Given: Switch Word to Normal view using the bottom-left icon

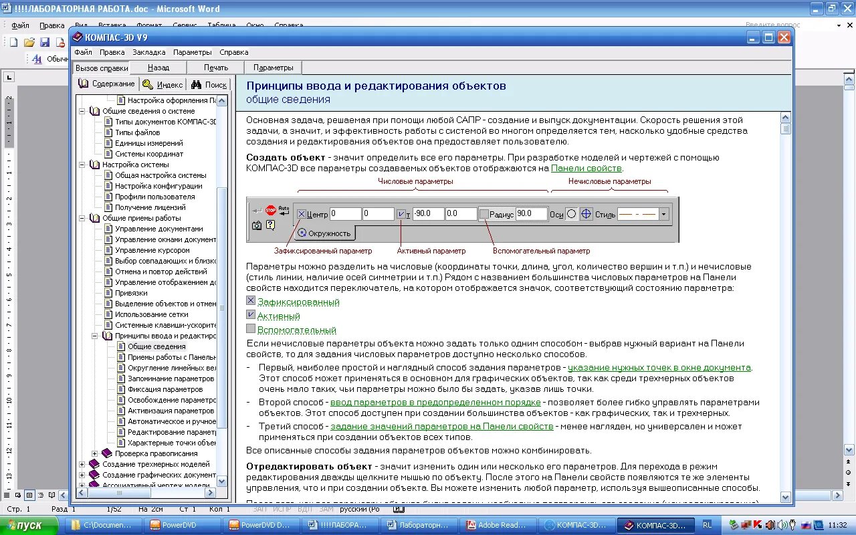Looking at the screenshot, I should click(x=8, y=496).
